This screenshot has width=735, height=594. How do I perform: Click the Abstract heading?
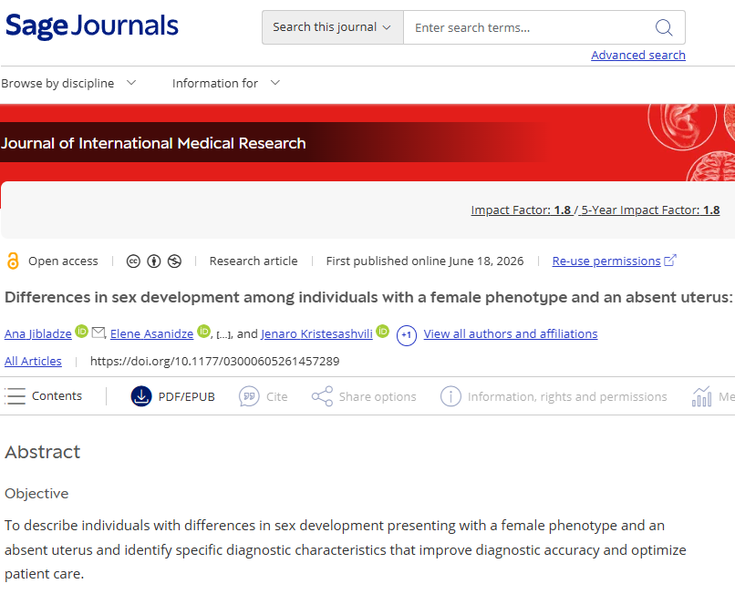(x=43, y=452)
